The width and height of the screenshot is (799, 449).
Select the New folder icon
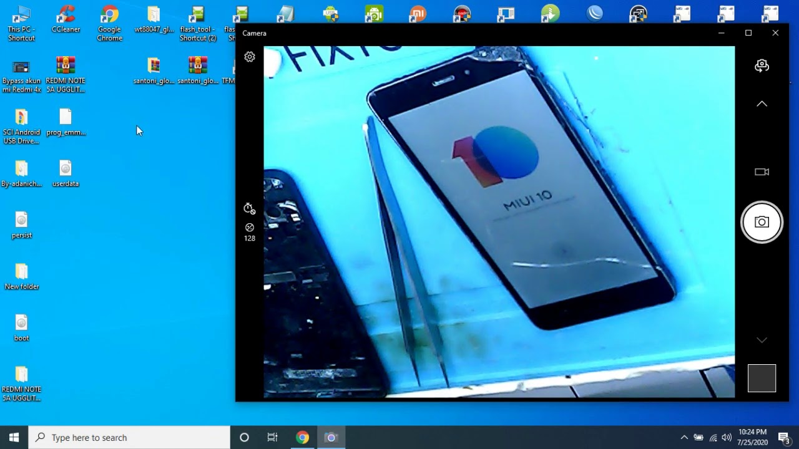21,276
